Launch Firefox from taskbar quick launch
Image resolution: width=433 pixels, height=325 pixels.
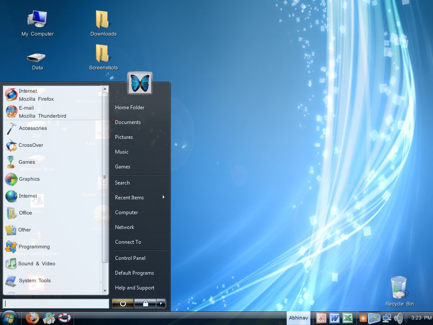click(x=32, y=318)
